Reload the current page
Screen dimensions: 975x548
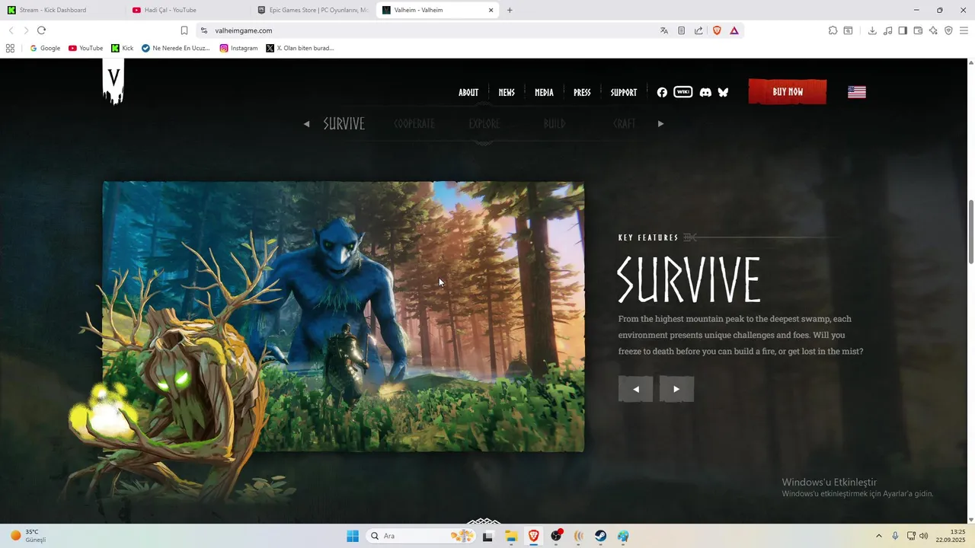41,30
